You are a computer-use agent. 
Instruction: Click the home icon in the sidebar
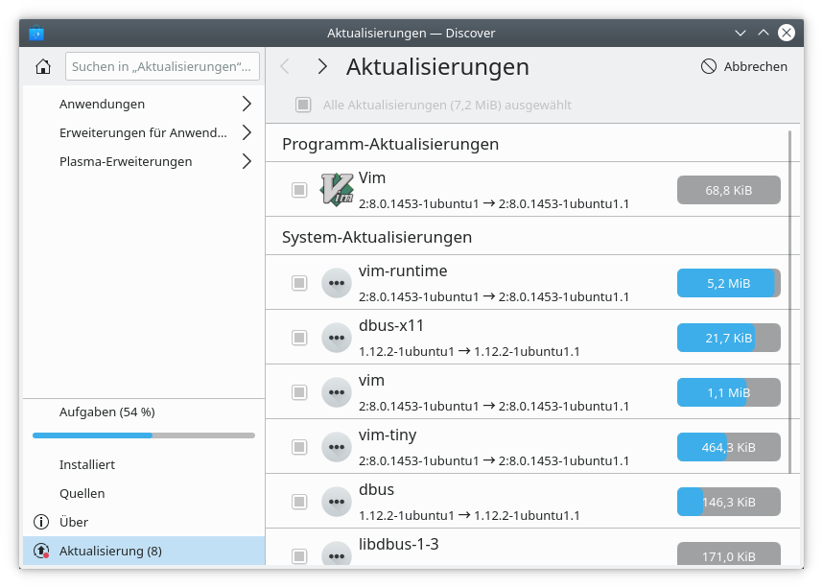click(x=42, y=67)
